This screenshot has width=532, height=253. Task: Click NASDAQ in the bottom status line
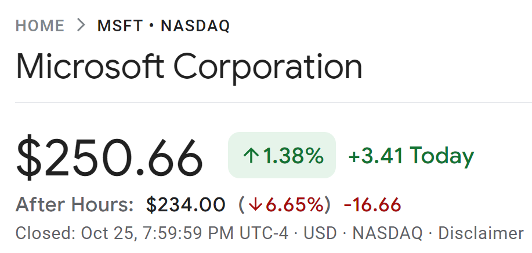point(388,233)
